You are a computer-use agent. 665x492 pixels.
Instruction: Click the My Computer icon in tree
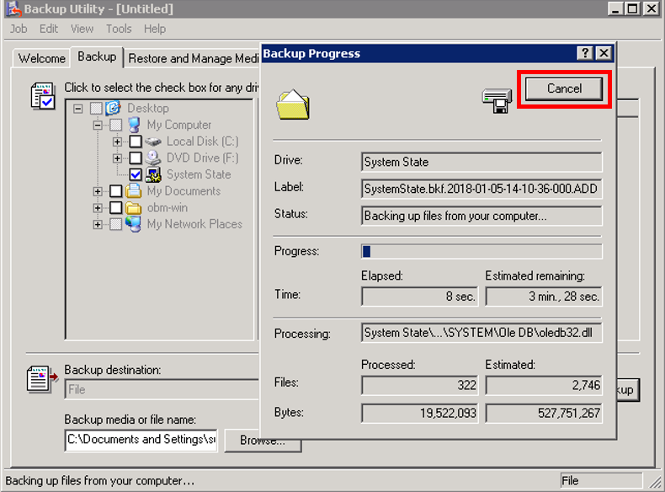coord(134,125)
